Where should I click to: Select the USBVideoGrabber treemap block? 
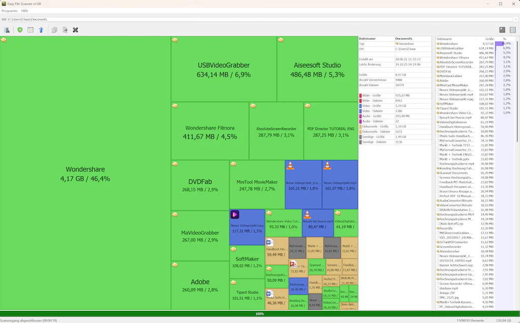pyautogui.click(x=224, y=69)
